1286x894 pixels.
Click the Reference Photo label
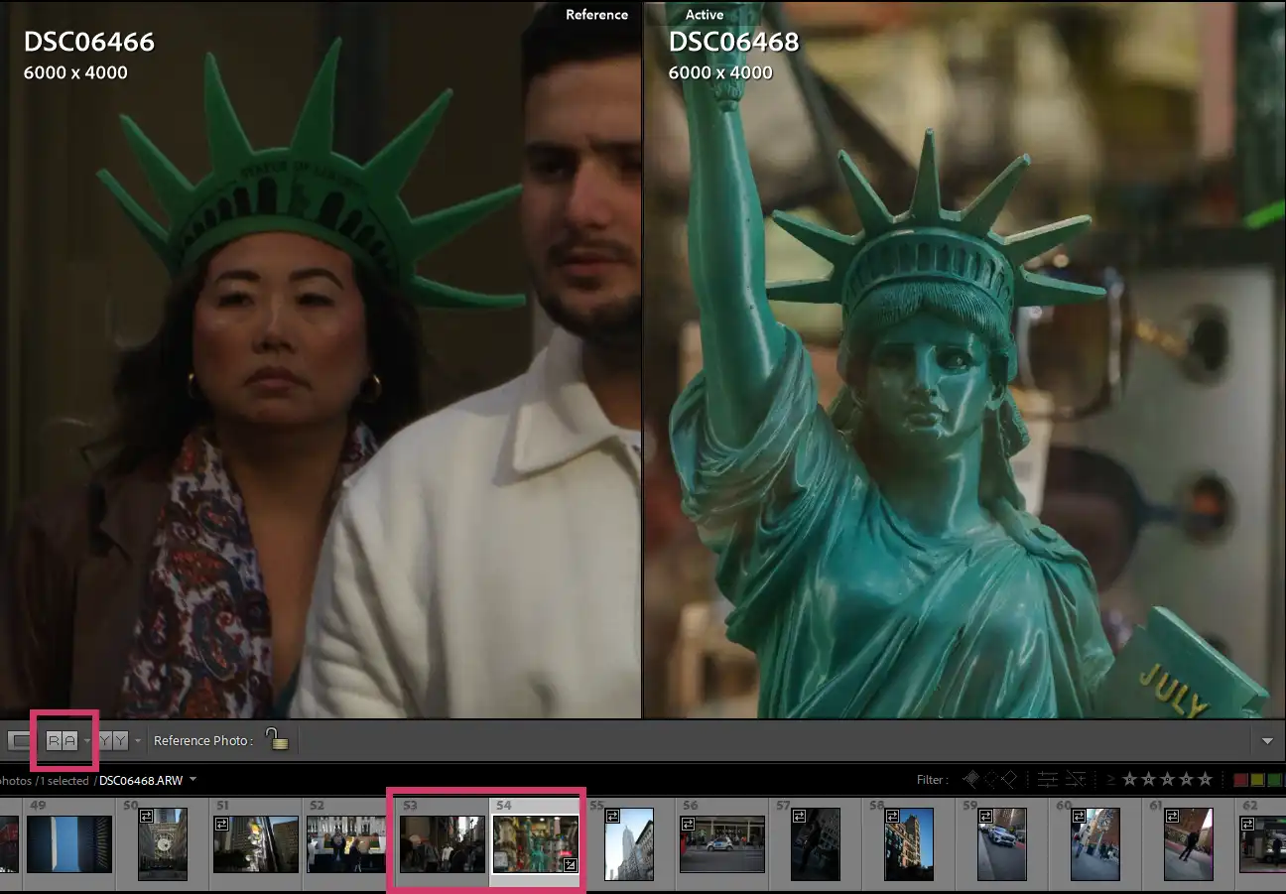pyautogui.click(x=205, y=739)
